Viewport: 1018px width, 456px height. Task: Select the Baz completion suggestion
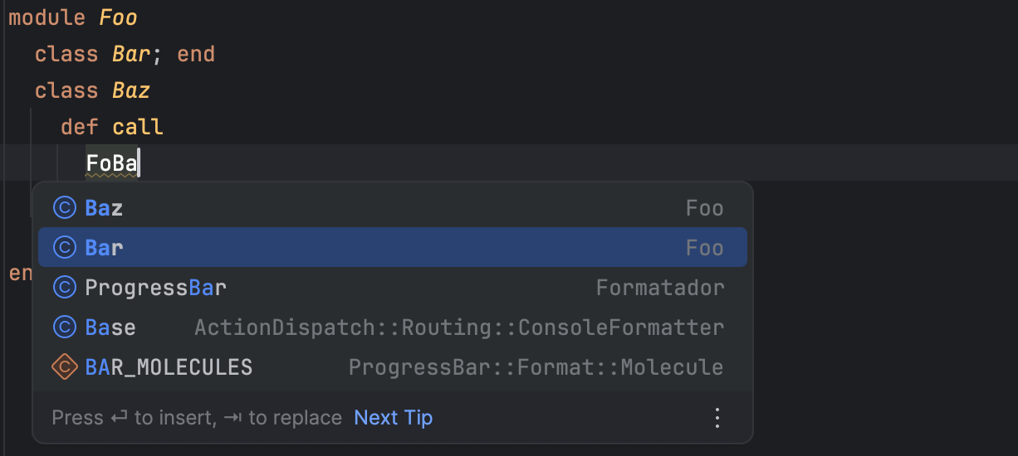[104, 208]
